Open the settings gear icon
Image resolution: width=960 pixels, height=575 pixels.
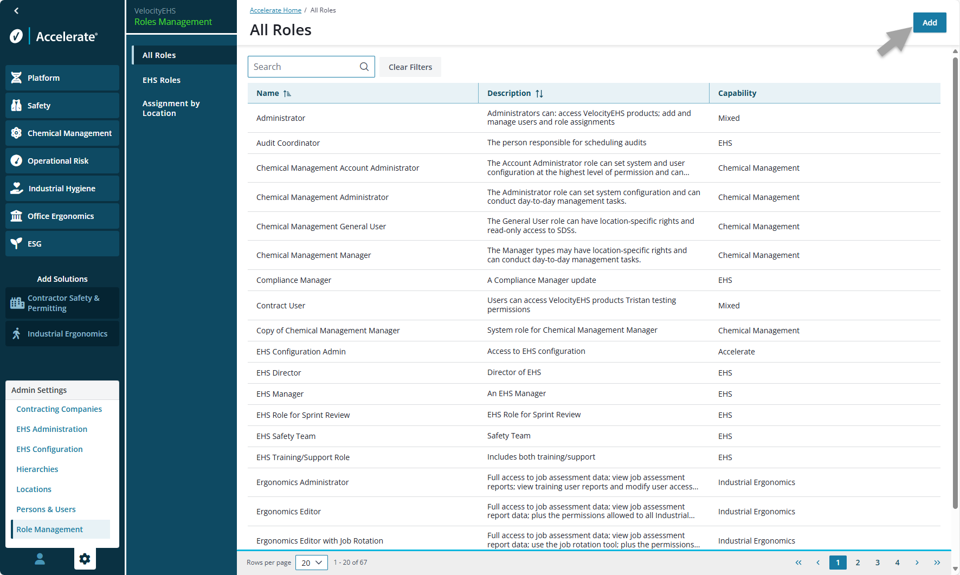[85, 559]
